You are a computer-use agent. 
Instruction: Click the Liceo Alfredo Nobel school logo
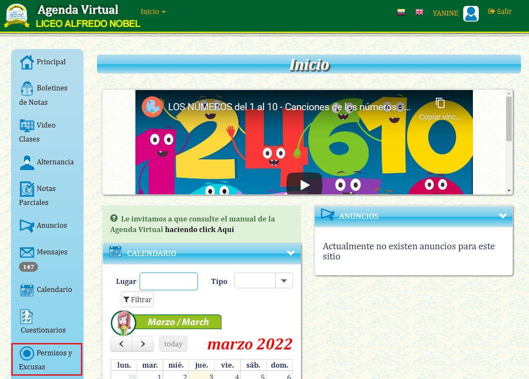[x=17, y=16]
